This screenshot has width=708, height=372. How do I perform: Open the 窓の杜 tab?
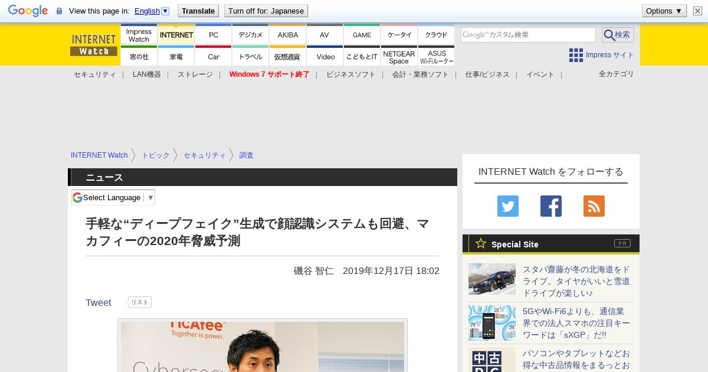(139, 56)
